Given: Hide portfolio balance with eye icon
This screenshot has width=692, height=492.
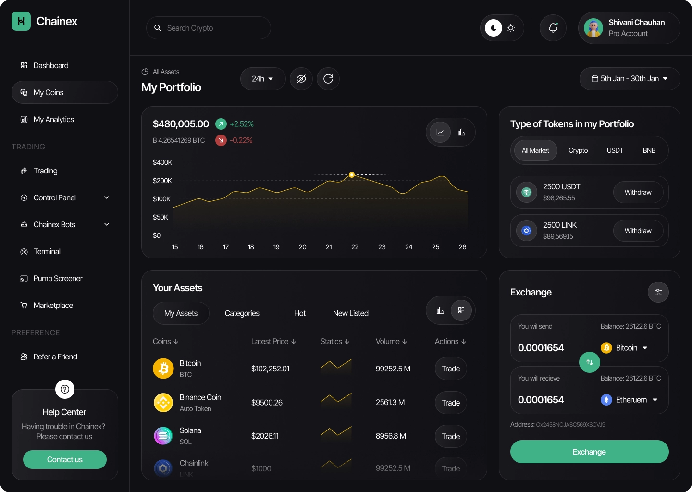Looking at the screenshot, I should point(301,79).
